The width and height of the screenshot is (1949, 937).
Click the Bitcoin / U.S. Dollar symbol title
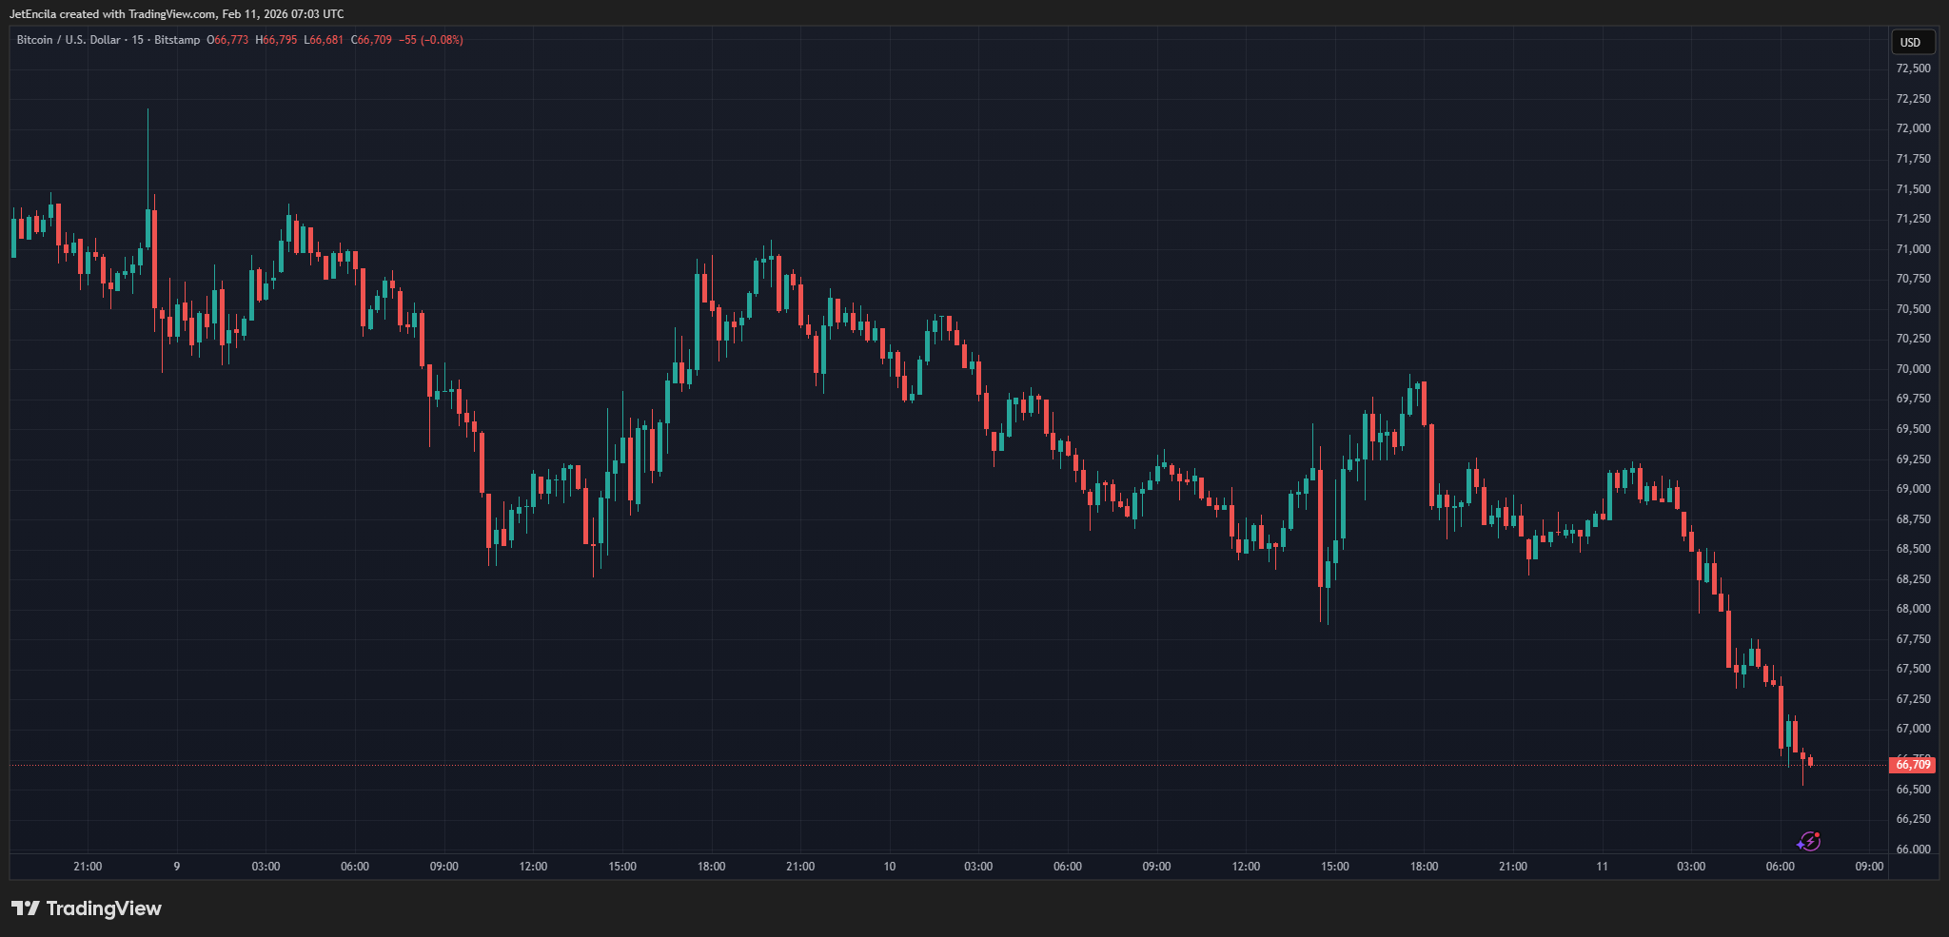(x=69, y=40)
